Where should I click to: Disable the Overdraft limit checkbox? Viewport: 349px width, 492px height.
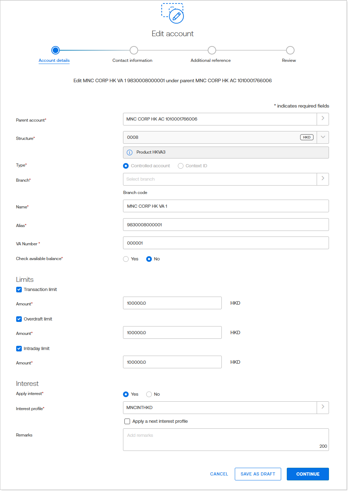tap(19, 319)
